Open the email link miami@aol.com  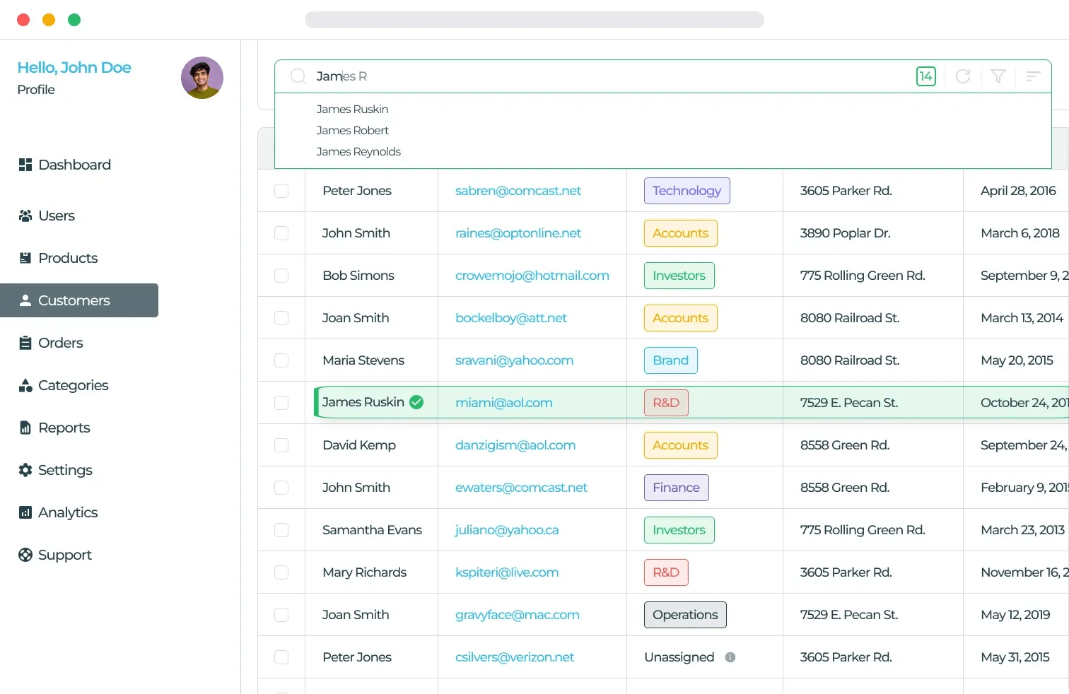point(503,402)
